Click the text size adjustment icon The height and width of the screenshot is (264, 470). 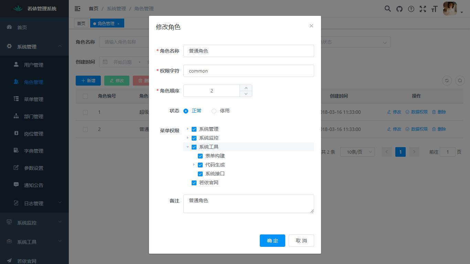[x=434, y=9]
